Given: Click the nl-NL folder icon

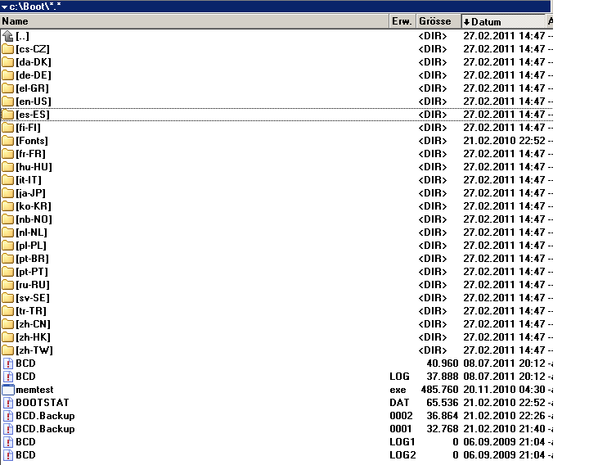Looking at the screenshot, I should [x=7, y=232].
